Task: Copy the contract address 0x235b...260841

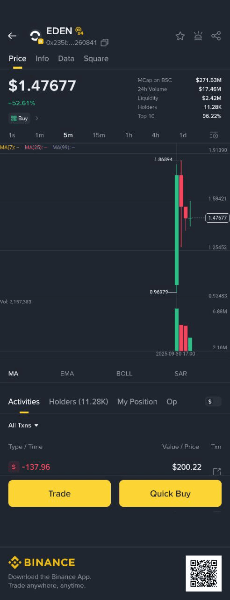Action: point(105,43)
